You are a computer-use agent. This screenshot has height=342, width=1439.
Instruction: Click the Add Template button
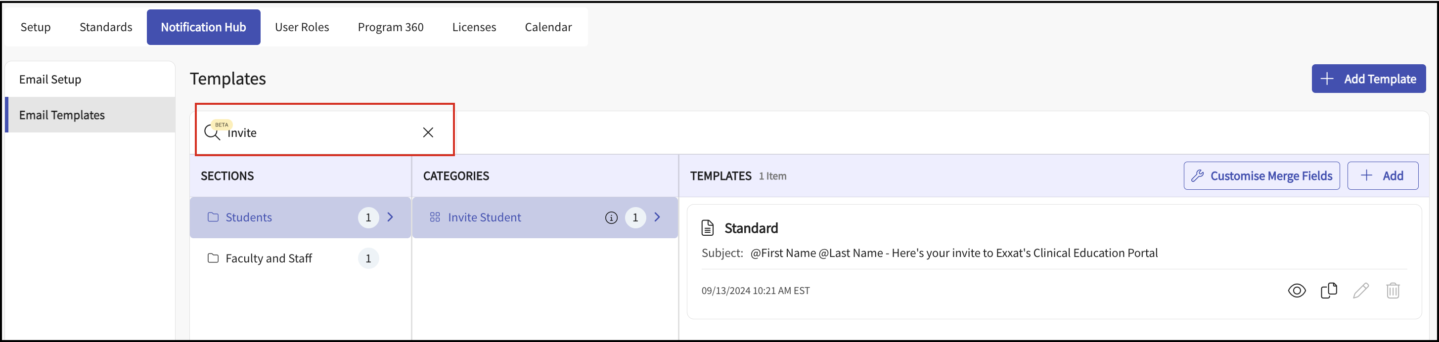pos(1368,79)
